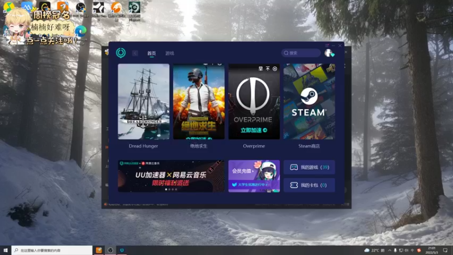Open the Windows Start menu
This screenshot has height=255, width=453.
[x=6, y=250]
